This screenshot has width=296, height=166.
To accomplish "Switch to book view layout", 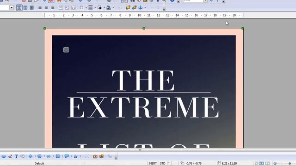I will tap(267, 163).
